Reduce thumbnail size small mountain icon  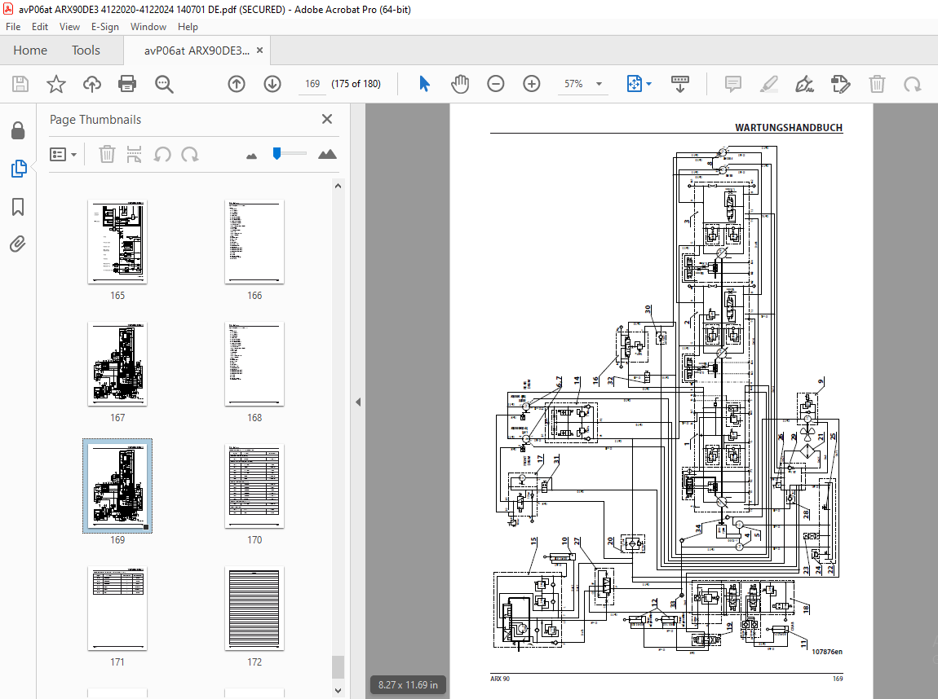(251, 156)
